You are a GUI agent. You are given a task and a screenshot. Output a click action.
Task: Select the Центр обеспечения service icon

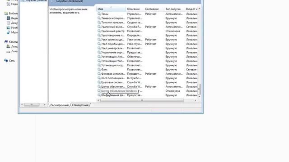click(x=99, y=86)
